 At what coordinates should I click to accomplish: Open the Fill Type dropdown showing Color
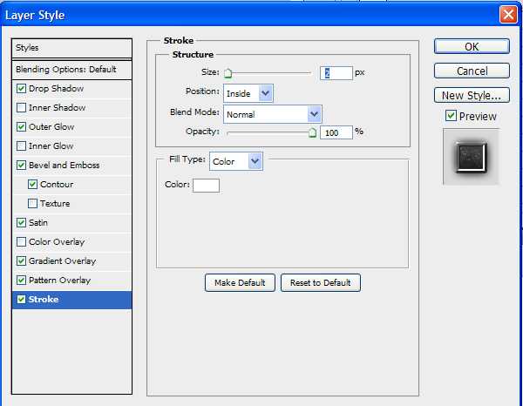tap(236, 161)
